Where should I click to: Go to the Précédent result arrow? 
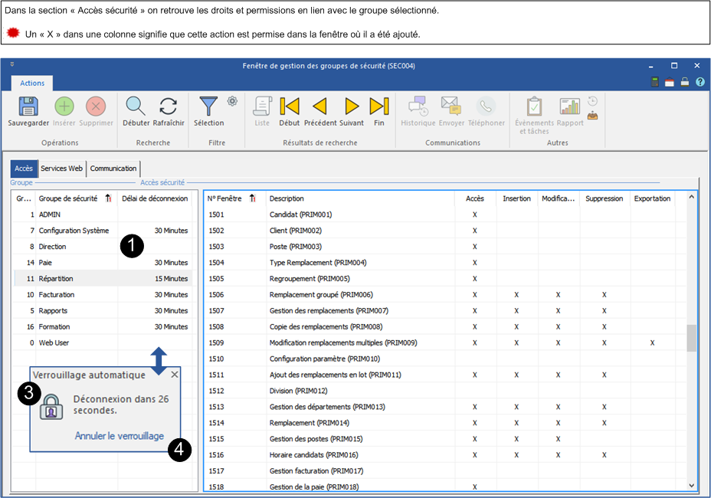pyautogui.click(x=319, y=106)
